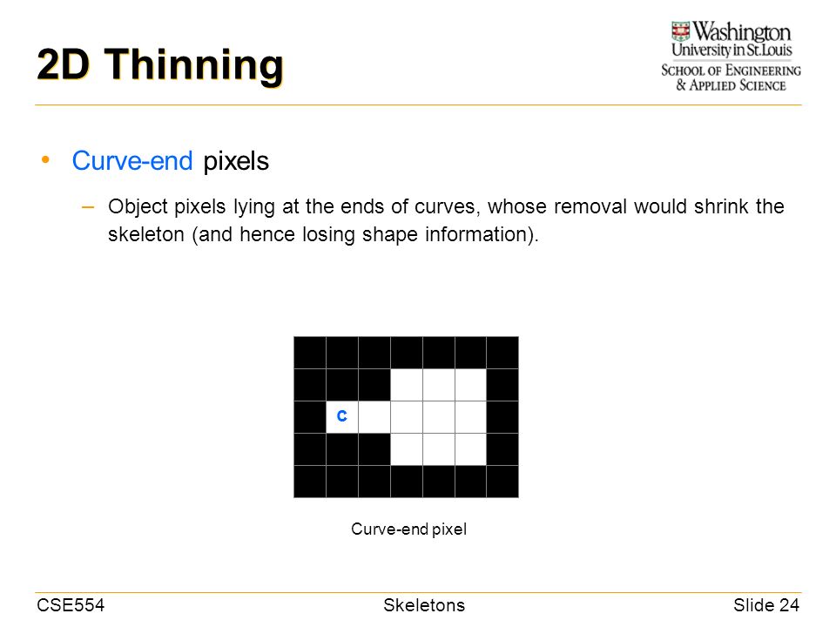The height and width of the screenshot is (627, 836).
Task: Click the orange bullet point marker
Action: (x=45, y=159)
